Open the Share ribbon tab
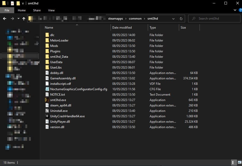 37,10
